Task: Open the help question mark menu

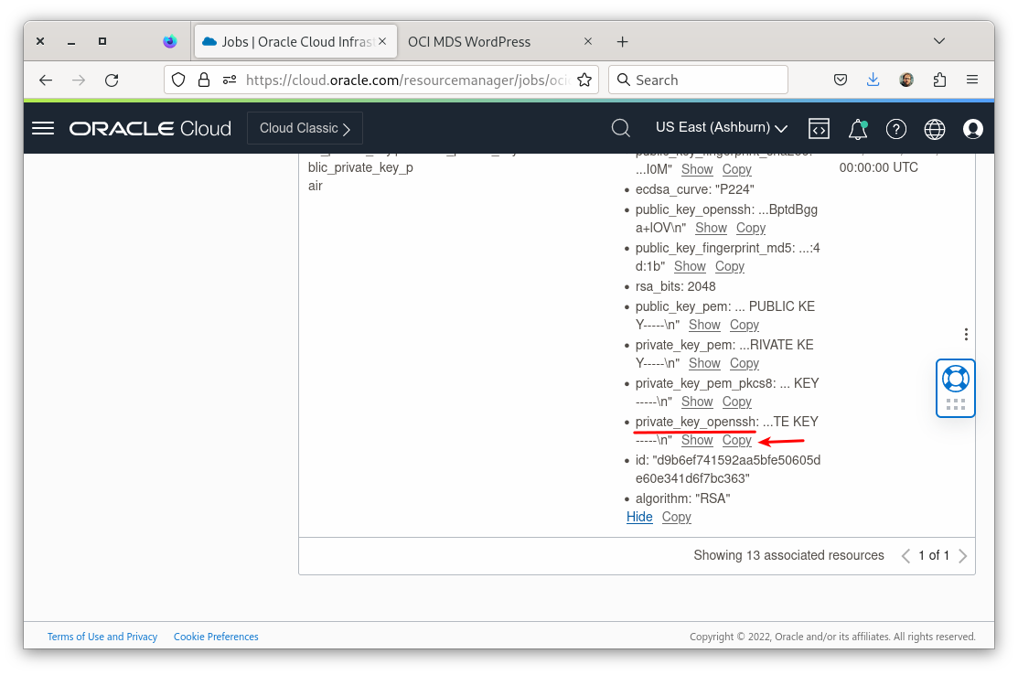Action: point(896,129)
